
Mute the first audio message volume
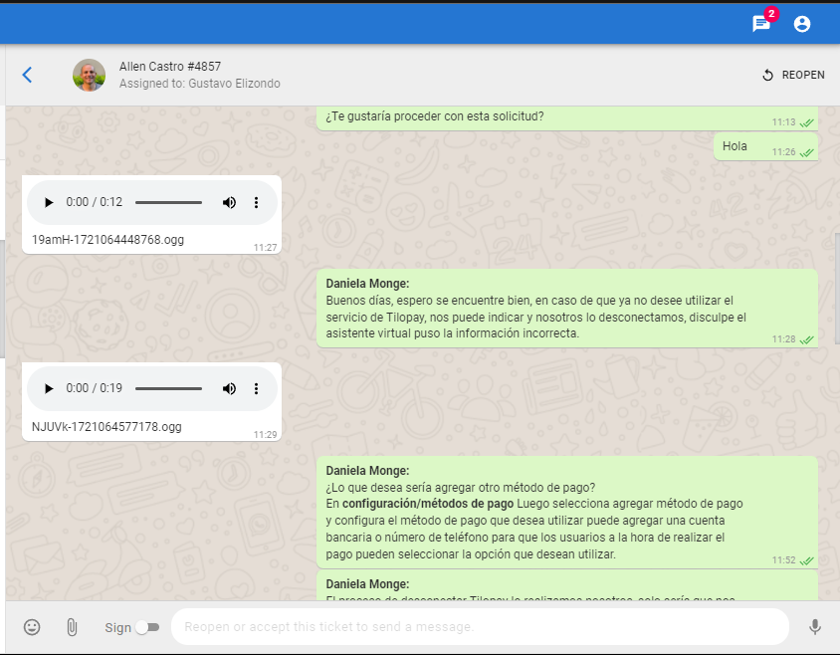tap(229, 202)
